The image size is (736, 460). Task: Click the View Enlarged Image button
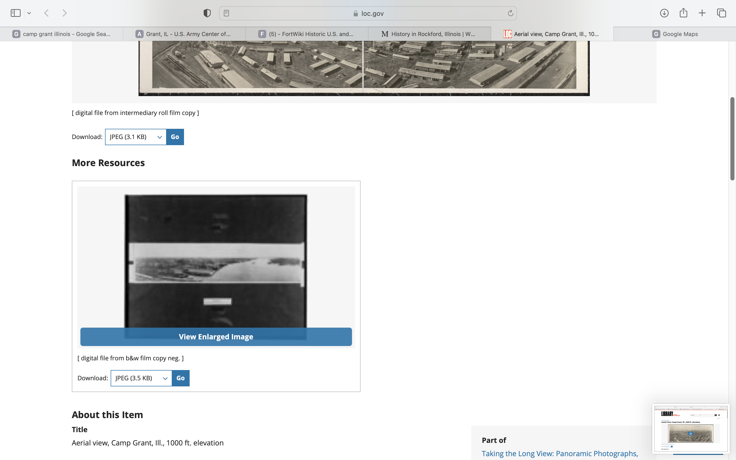coord(216,337)
